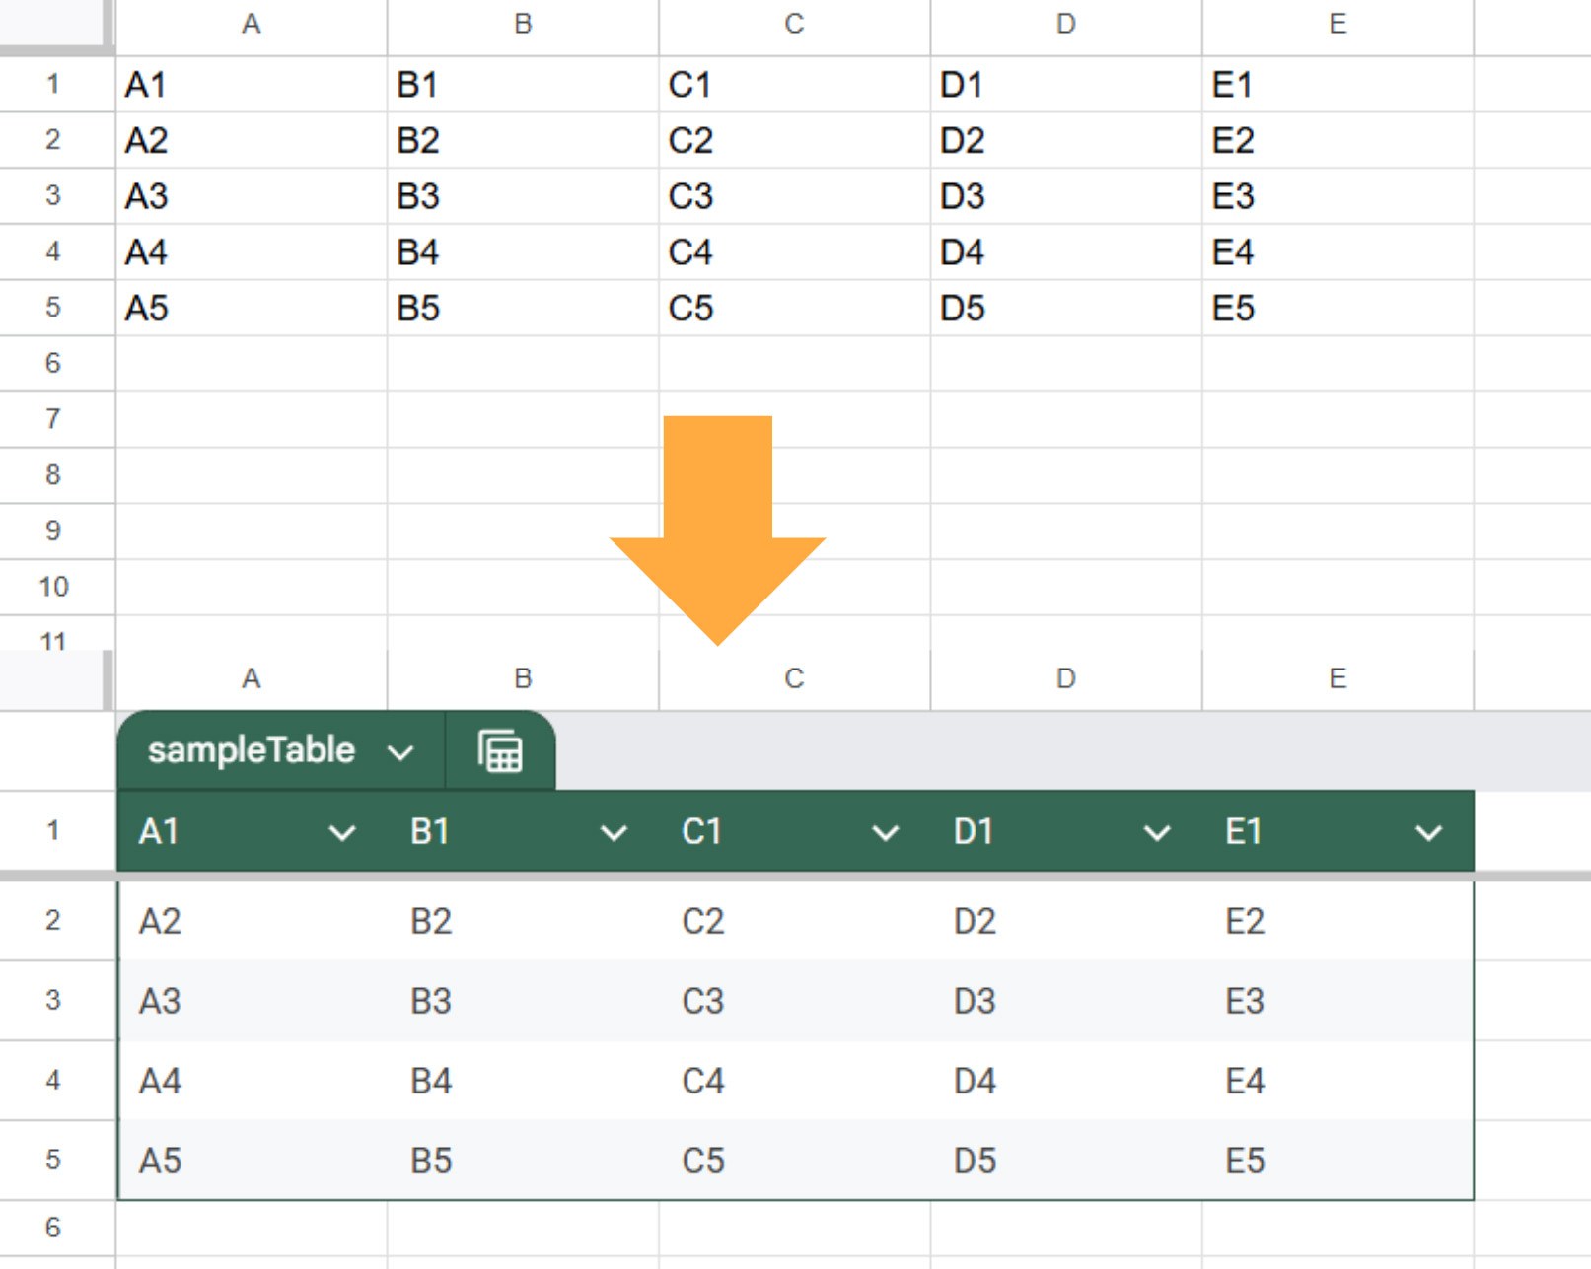Viewport: 1591px width, 1269px height.
Task: Select row 10 header in the top sheet
Action: pyautogui.click(x=53, y=587)
